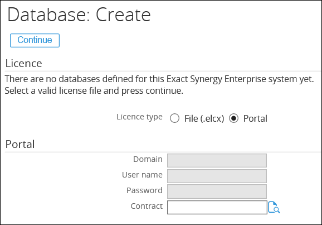322x225 pixels.
Task: Click the Continue button
Action: [x=35, y=40]
